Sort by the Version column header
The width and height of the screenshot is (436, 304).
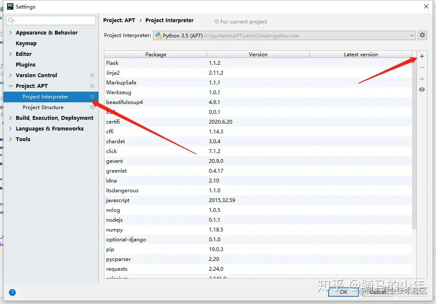258,55
